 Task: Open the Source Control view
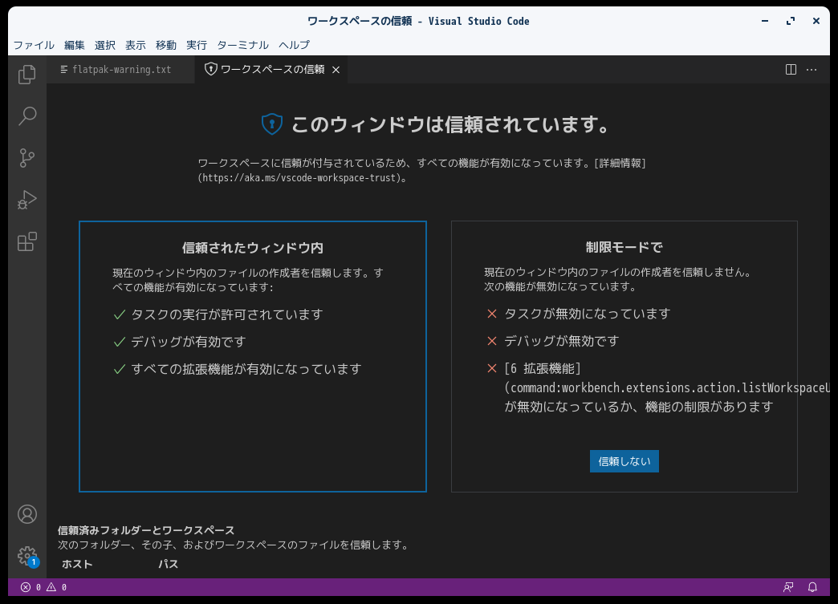click(26, 157)
